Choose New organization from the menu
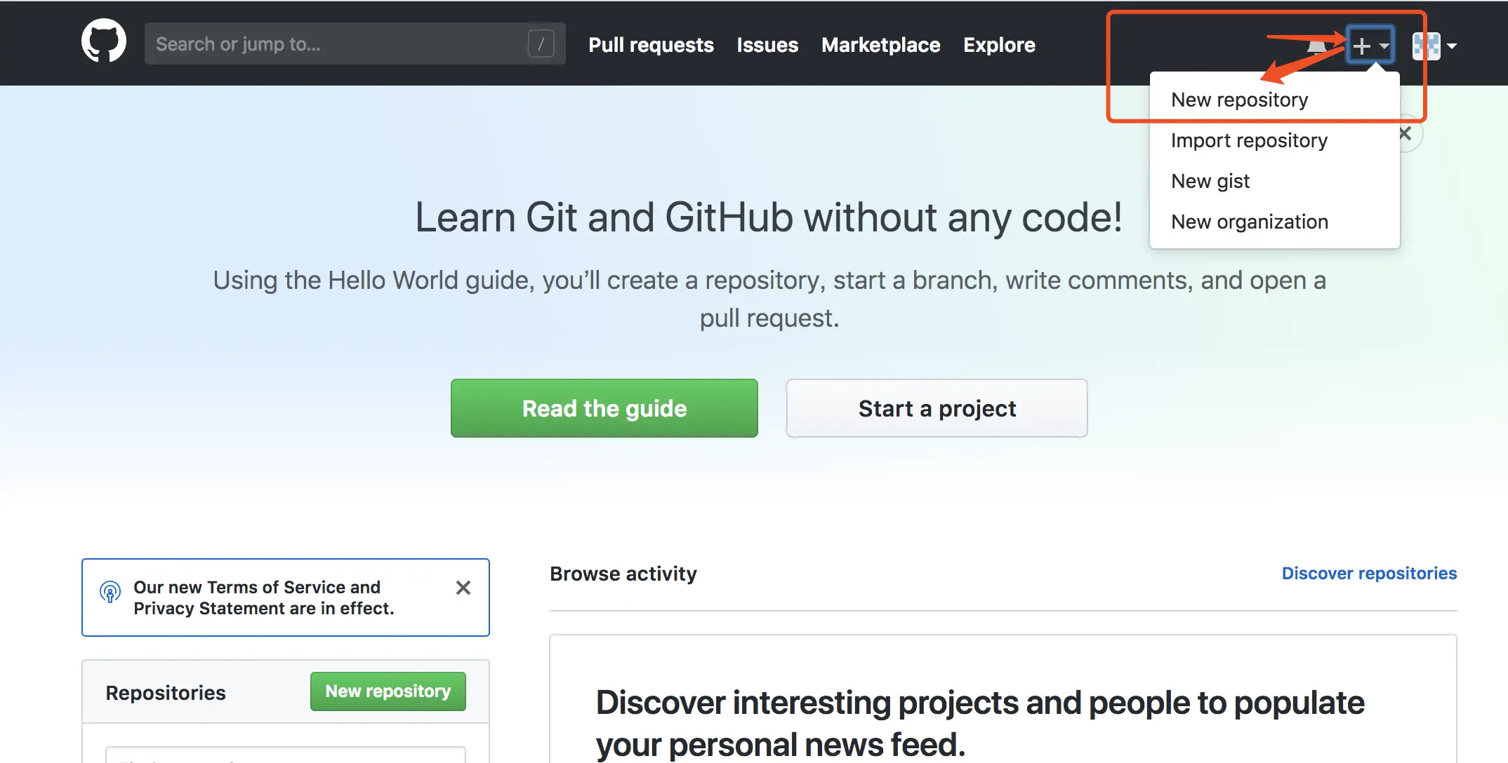This screenshot has height=763, width=1508. pos(1250,222)
